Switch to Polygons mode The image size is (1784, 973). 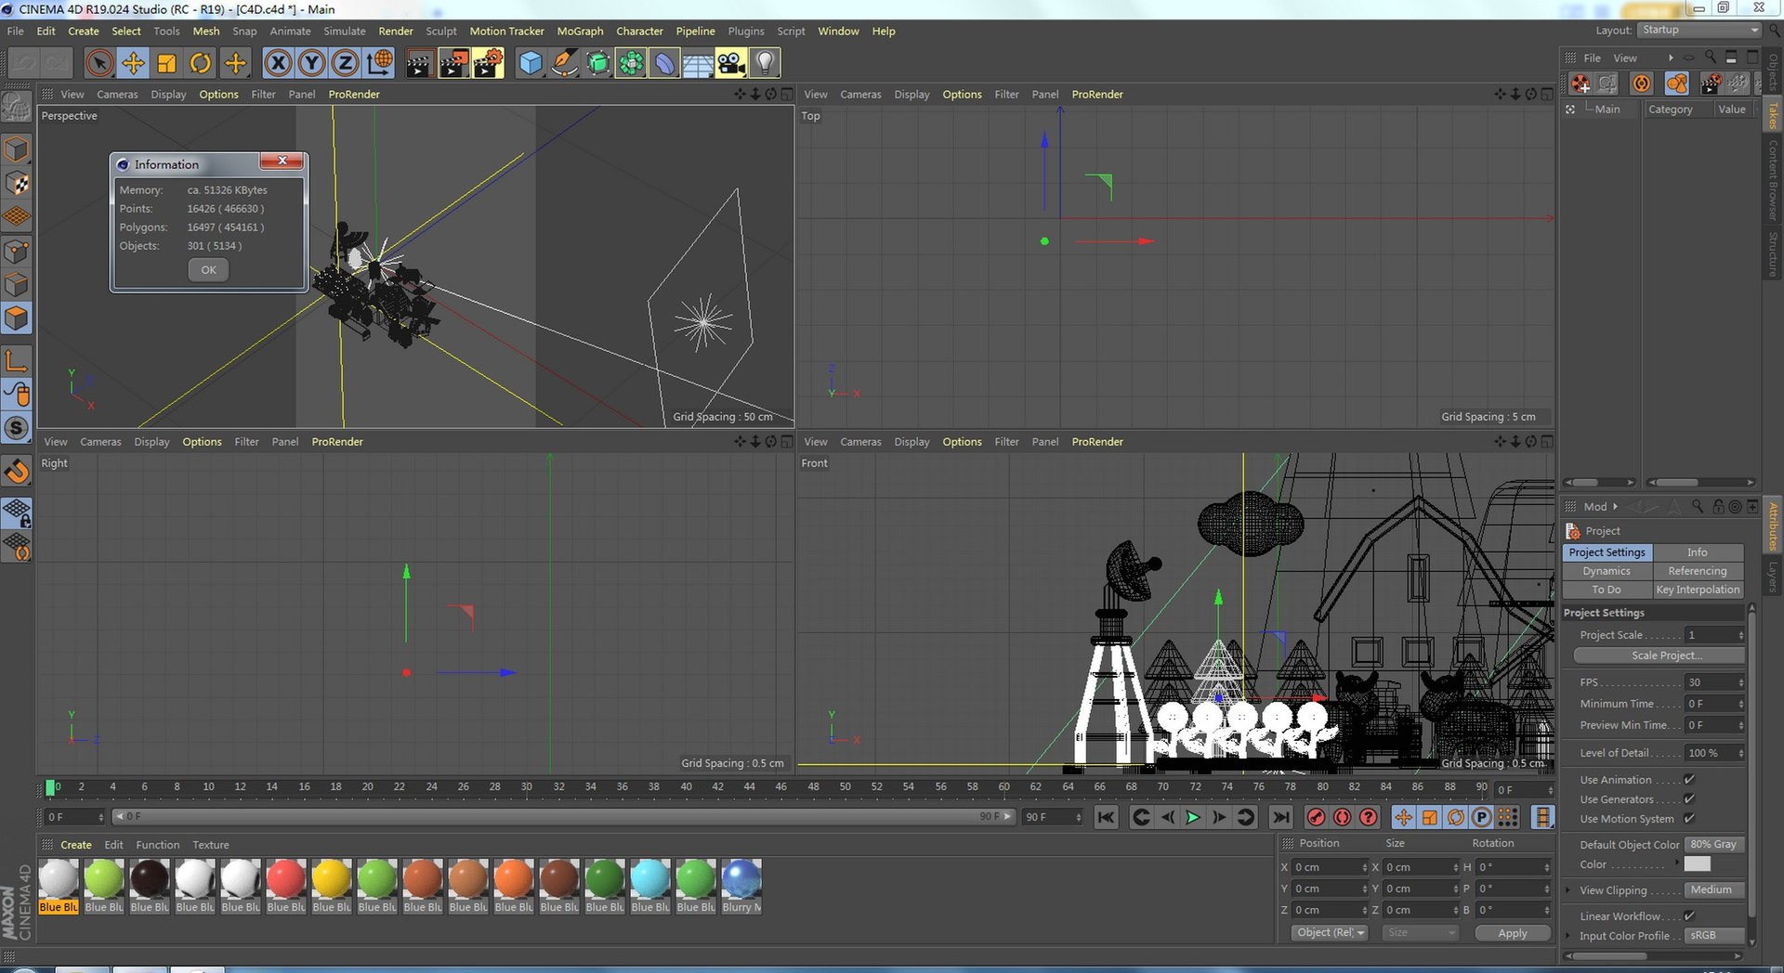(x=17, y=318)
